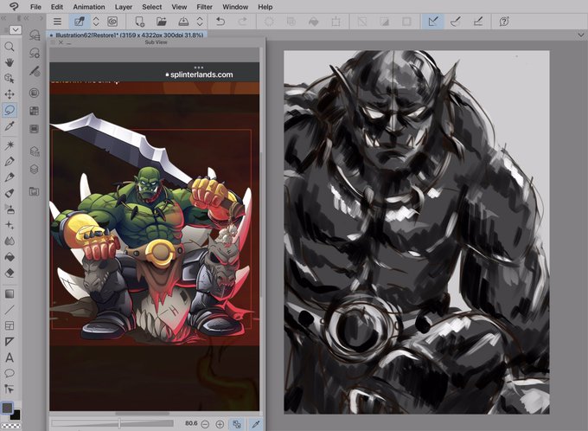The width and height of the screenshot is (588, 431).
Task: Select the Airbrush tool
Action: pos(10,209)
